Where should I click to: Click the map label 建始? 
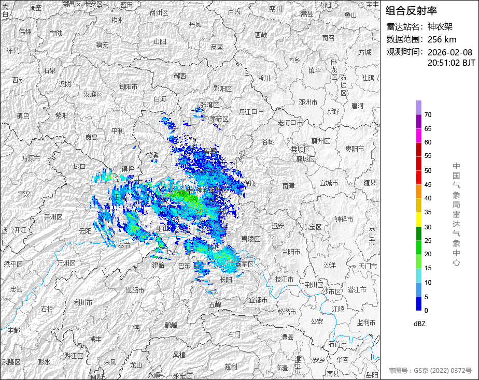158,265
